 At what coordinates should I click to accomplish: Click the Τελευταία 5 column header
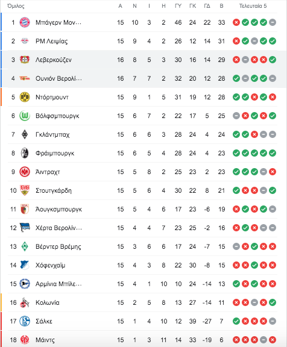coord(253,6)
